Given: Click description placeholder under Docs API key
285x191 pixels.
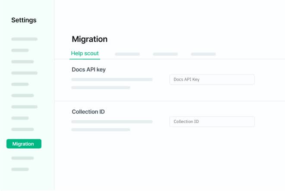Looking at the screenshot, I should point(112,80).
